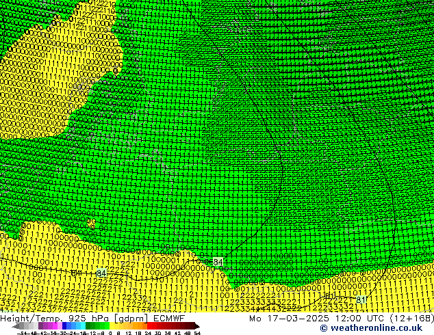The image size is (434, 335).
Task: Click the boxed '84' label on the yellow area
Action: pos(101,273)
